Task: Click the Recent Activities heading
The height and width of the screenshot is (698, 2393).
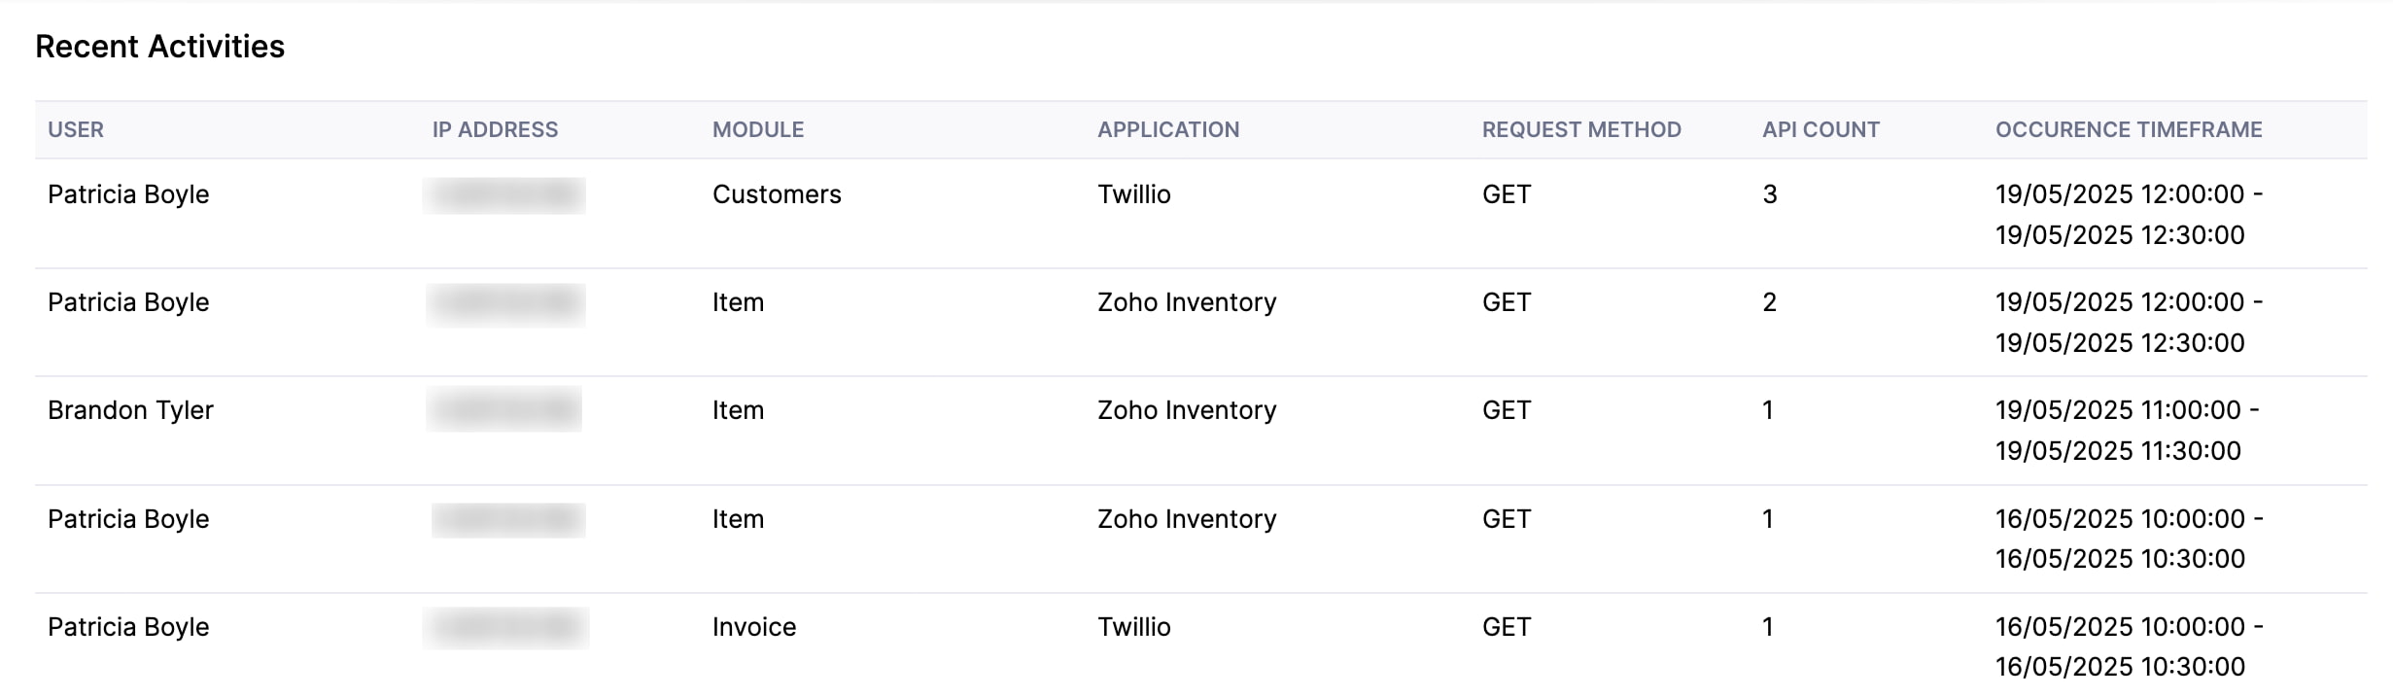Action: pos(160,46)
